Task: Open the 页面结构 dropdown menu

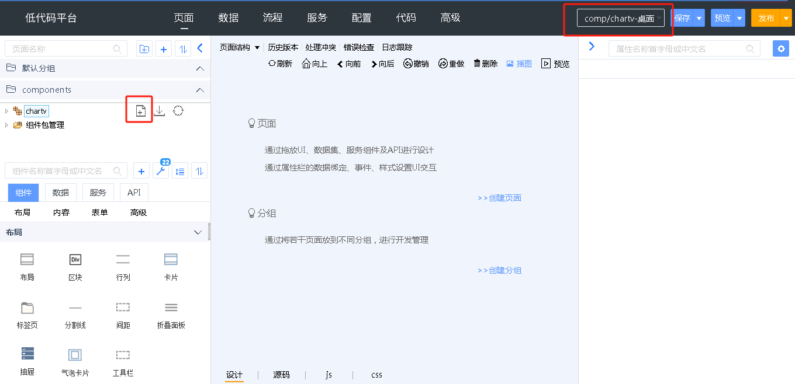Action: tap(239, 47)
